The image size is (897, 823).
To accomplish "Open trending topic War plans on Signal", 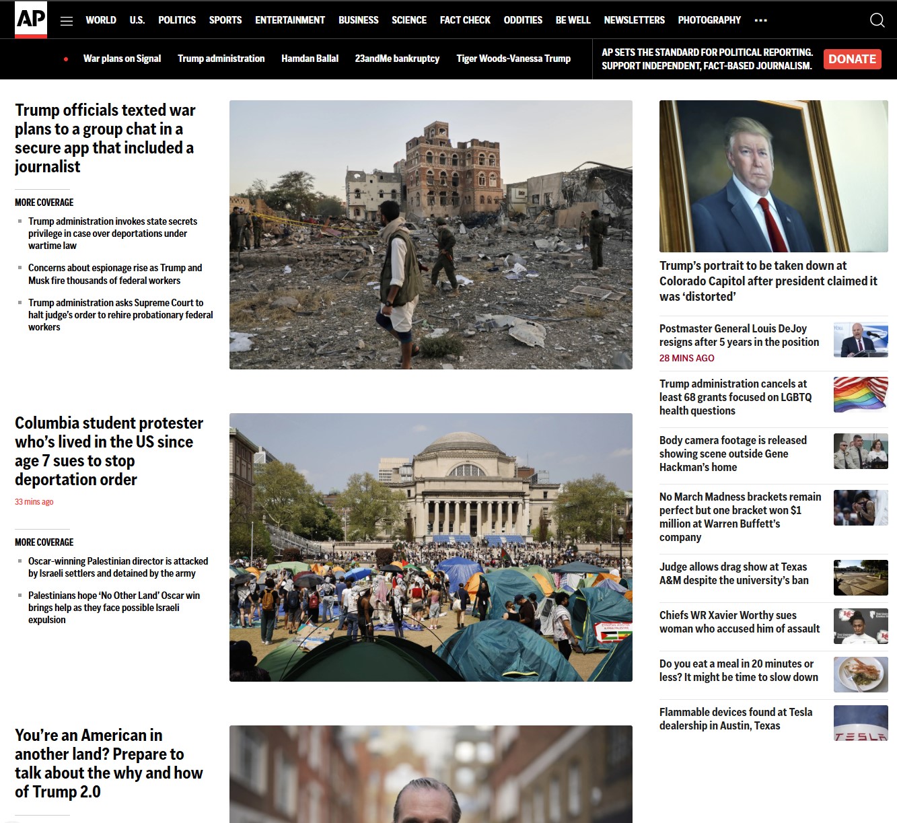I will (122, 59).
